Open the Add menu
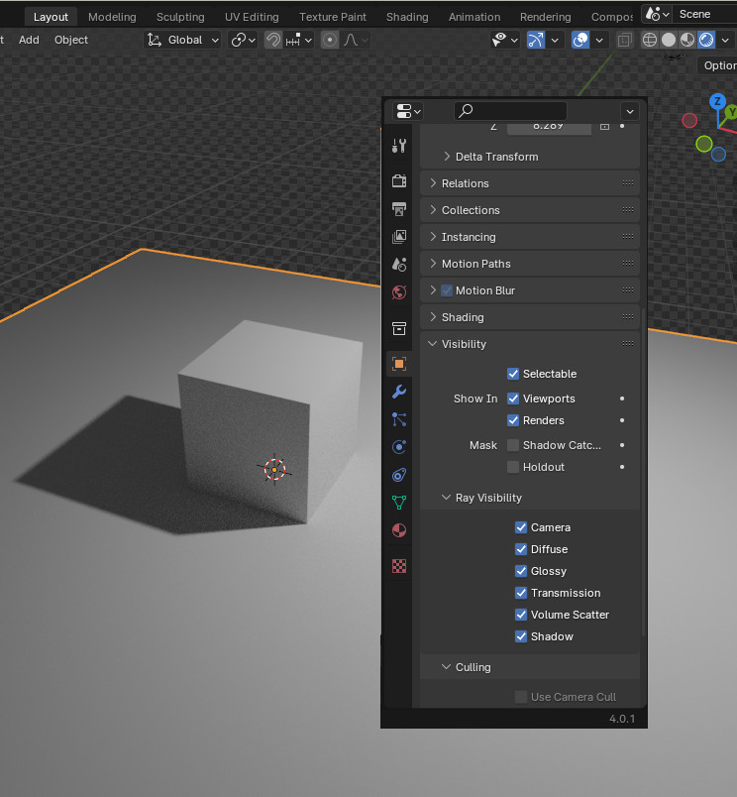This screenshot has height=797, width=737. click(x=29, y=40)
